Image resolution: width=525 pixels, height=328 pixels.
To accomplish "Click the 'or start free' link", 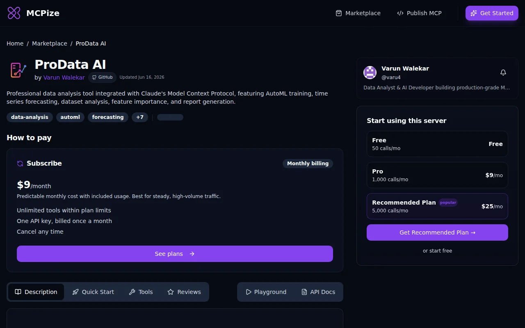I will (x=437, y=251).
